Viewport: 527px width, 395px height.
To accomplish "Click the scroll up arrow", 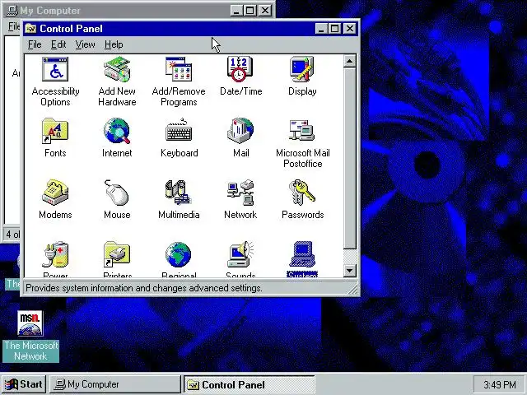I will (349, 61).
